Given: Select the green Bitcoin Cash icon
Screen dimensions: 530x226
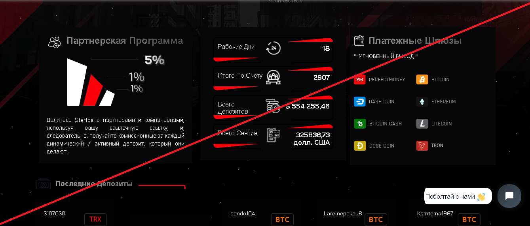Looking at the screenshot, I should click(x=360, y=123).
